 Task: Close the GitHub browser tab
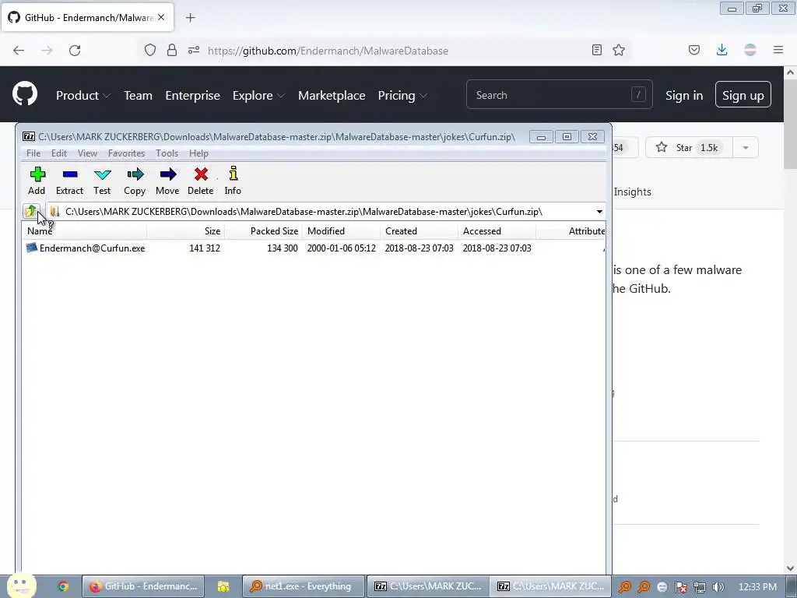(x=161, y=17)
